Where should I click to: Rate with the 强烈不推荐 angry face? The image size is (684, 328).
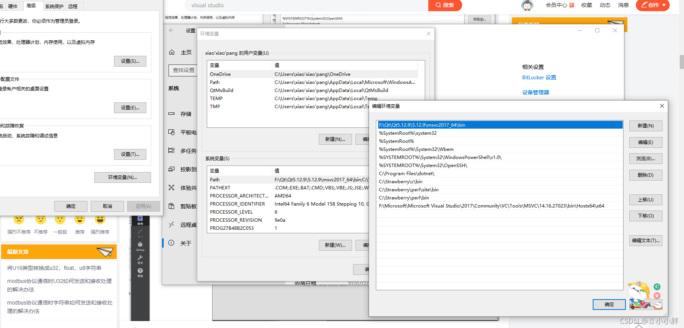click(x=18, y=219)
